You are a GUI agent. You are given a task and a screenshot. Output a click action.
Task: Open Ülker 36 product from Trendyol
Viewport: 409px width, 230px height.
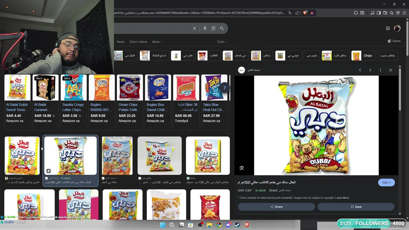coord(186,102)
